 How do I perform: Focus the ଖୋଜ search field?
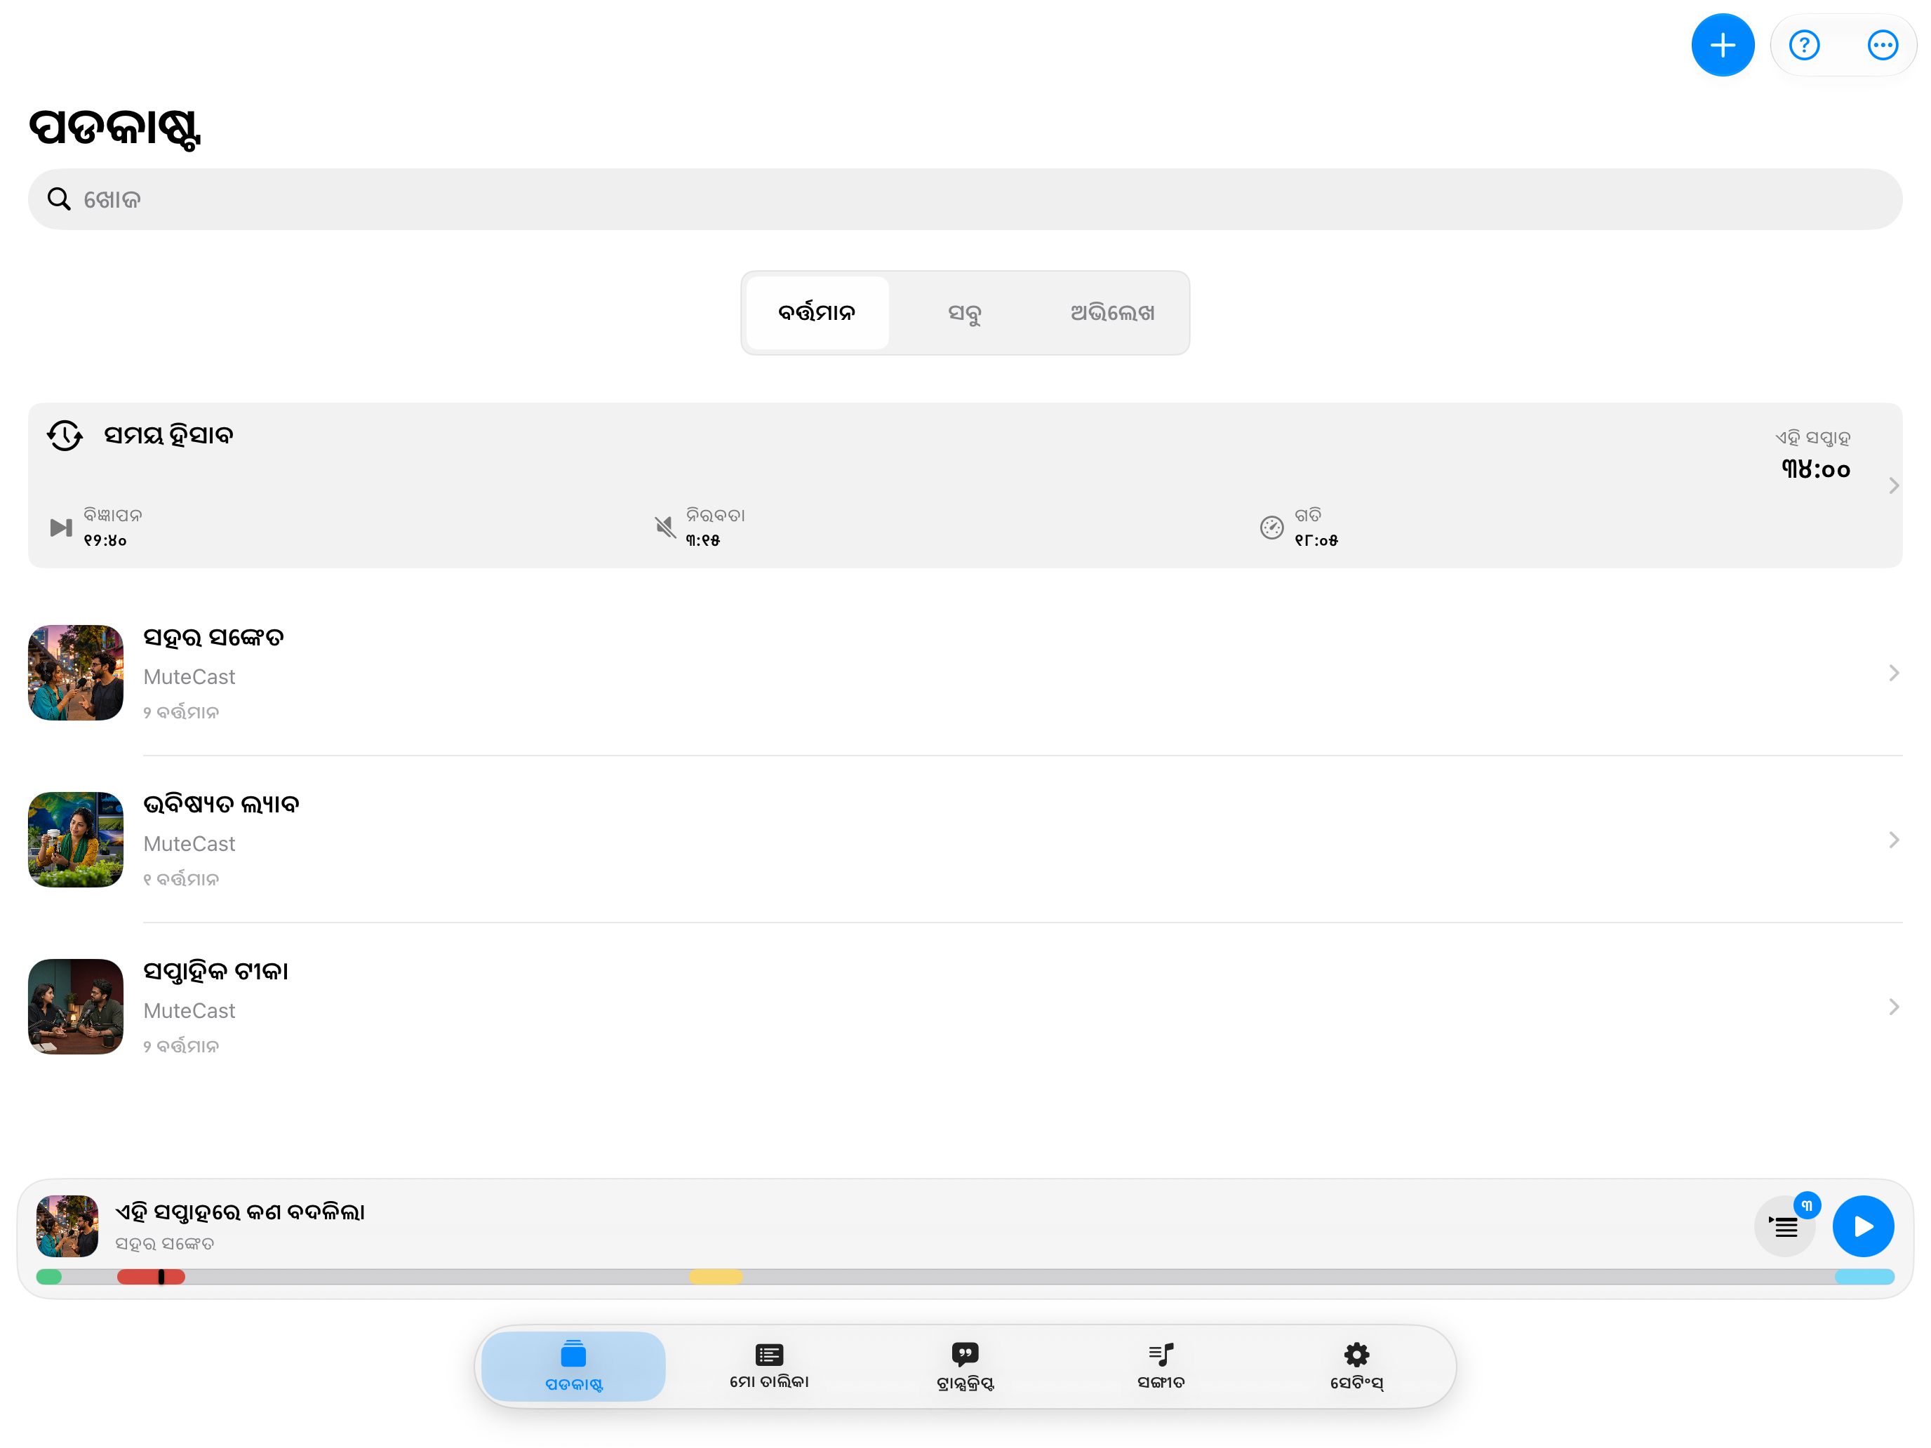(x=965, y=199)
